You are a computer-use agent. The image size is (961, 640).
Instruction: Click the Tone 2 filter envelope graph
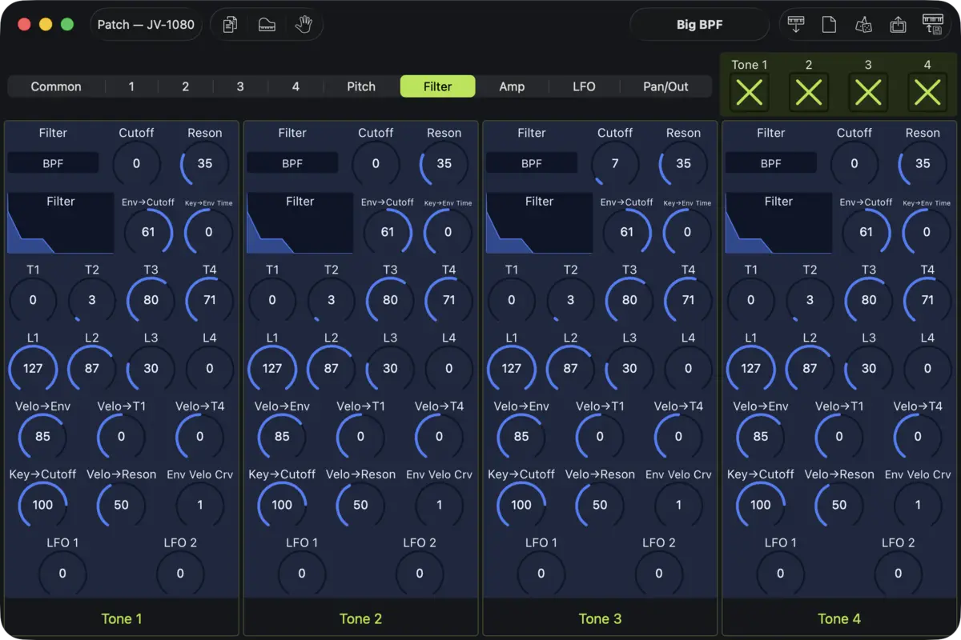[300, 222]
